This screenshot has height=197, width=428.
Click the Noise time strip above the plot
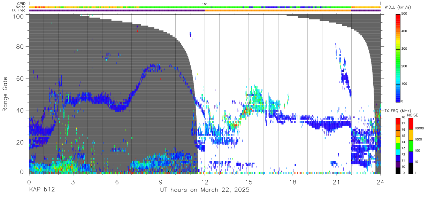205,7
